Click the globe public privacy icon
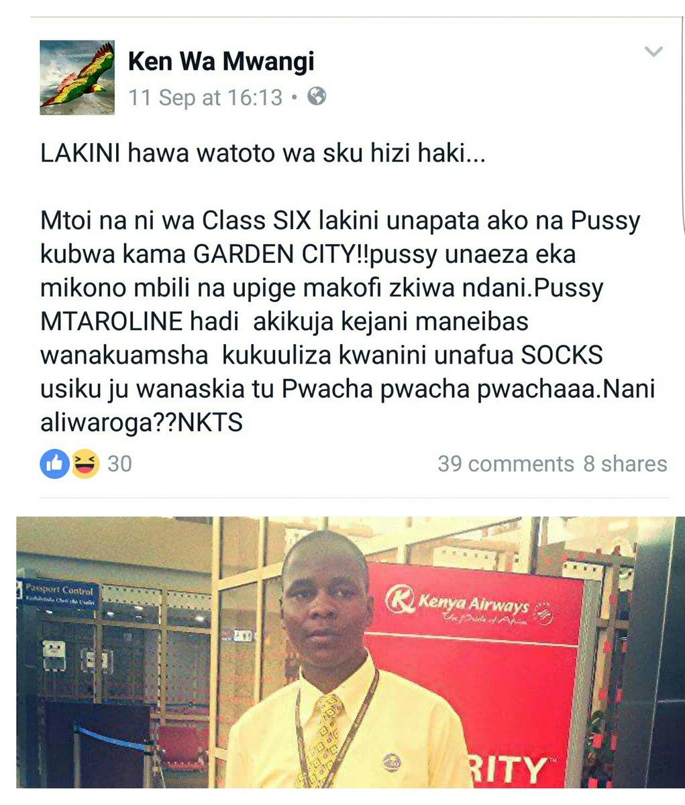The height and width of the screenshot is (805, 685). [317, 97]
